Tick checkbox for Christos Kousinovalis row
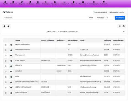131x101 pixels. click(x=6, y=50)
